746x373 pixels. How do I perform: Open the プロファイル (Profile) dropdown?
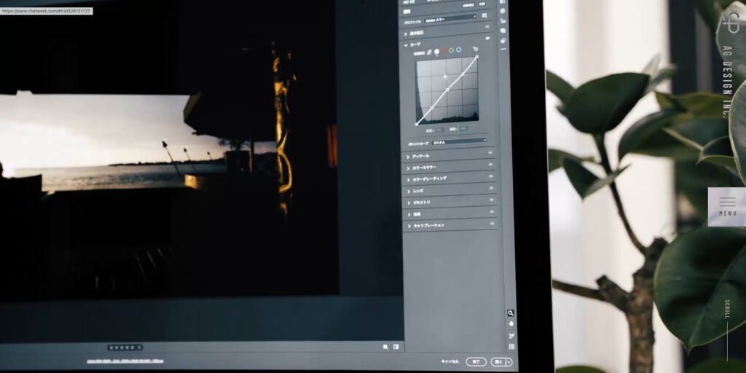pos(452,15)
